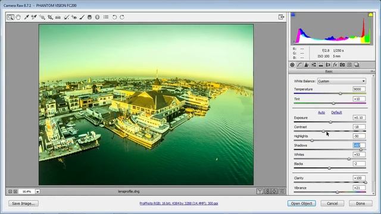This screenshot has height=214, width=381.
Task: Switch to the Split Toning tab
Action: pos(321,65)
